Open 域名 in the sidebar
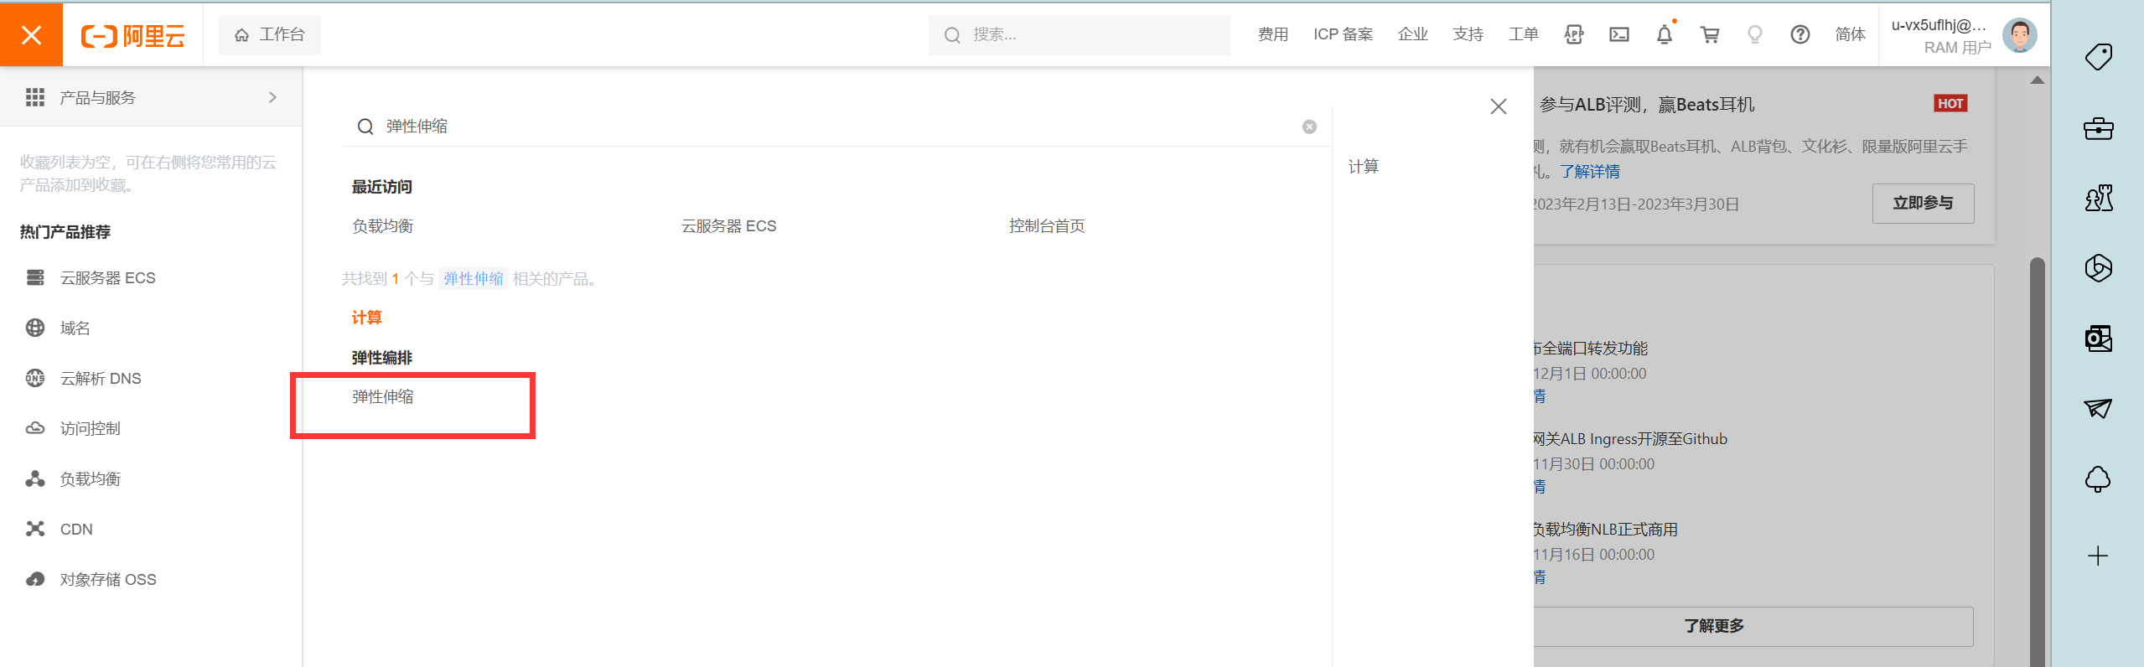 75,328
